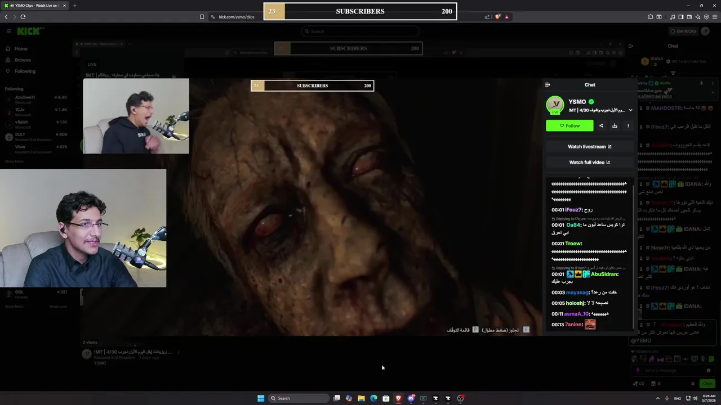Click username mayasag in clip chat replay

pos(577,292)
